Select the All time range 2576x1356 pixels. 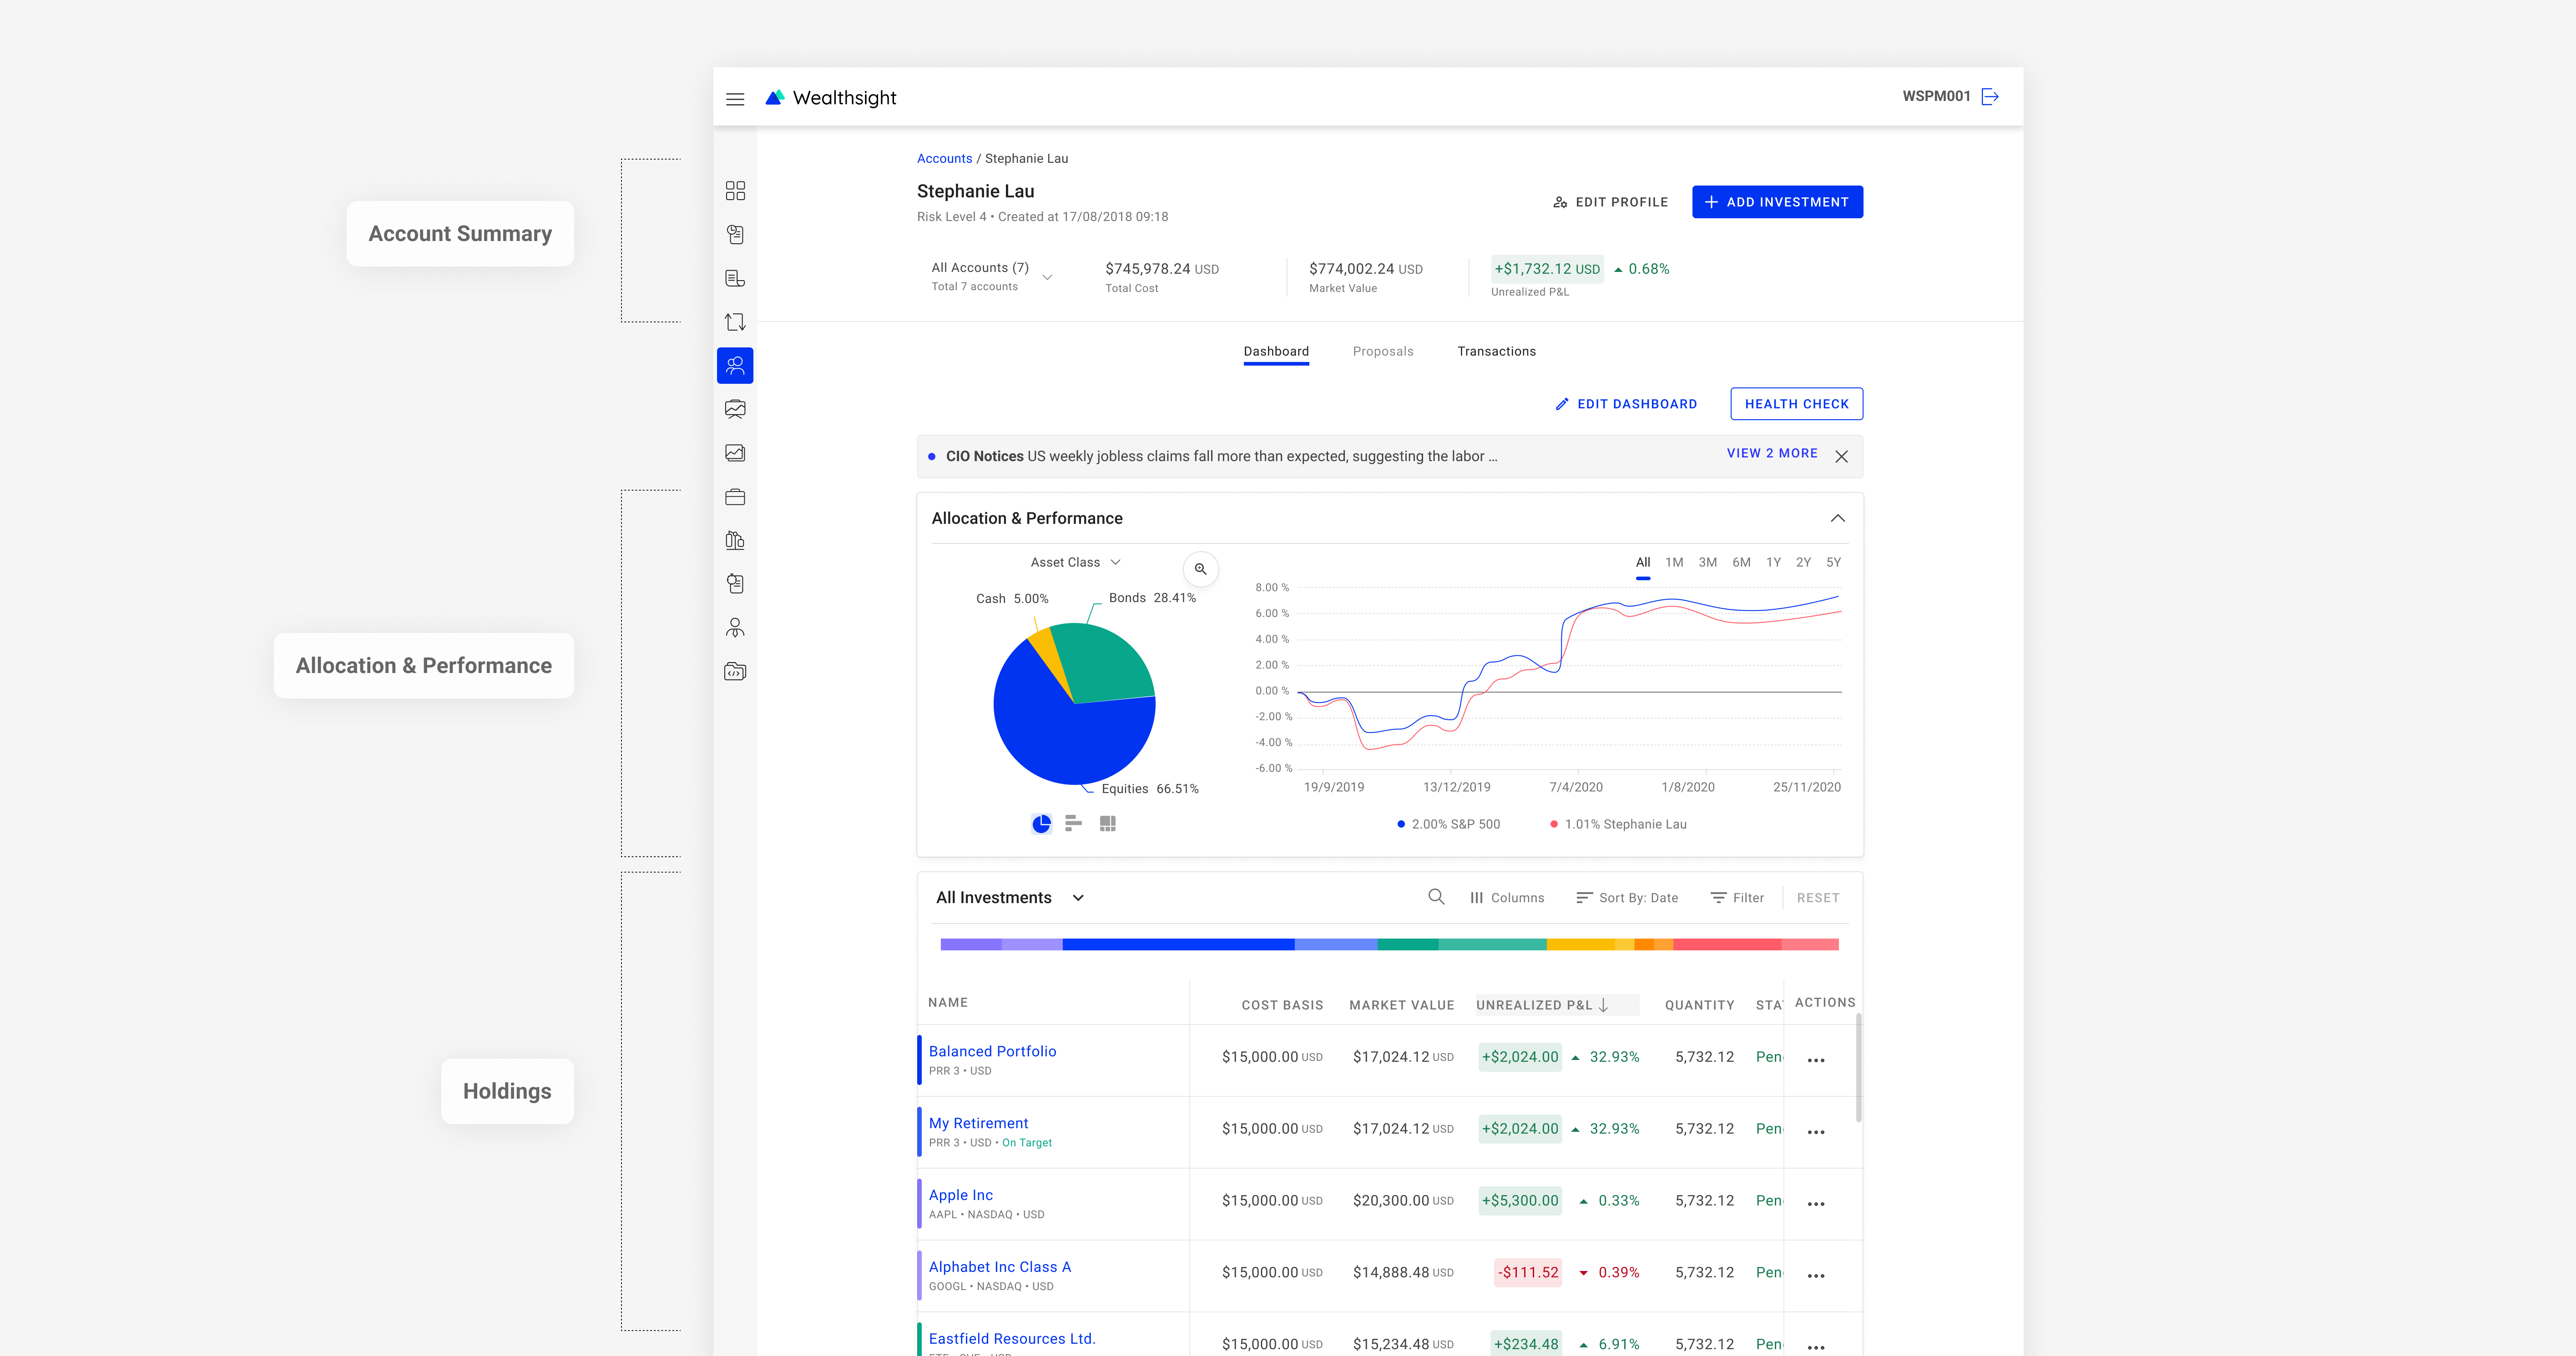(1642, 562)
